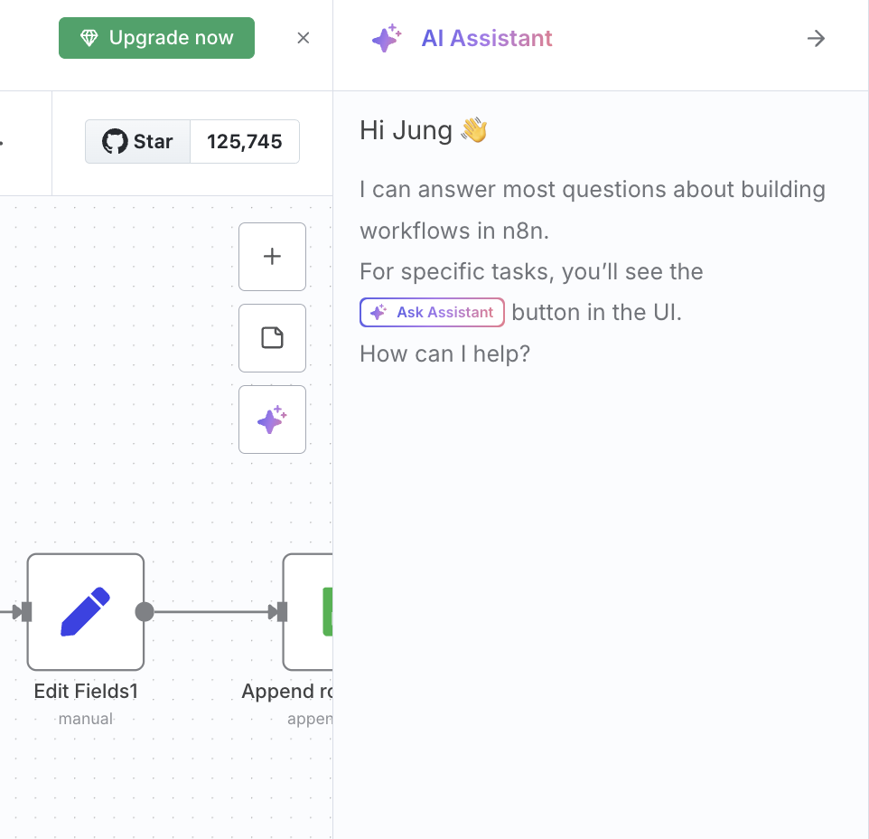Click the Edit Fields1 node label
Image resolution: width=869 pixels, height=839 pixels.
tap(86, 691)
